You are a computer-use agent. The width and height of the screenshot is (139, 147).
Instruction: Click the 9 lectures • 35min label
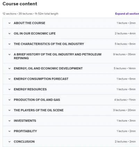point(124,54)
